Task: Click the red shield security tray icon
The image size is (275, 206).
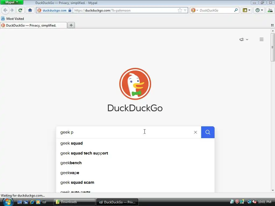Action: tap(237, 202)
